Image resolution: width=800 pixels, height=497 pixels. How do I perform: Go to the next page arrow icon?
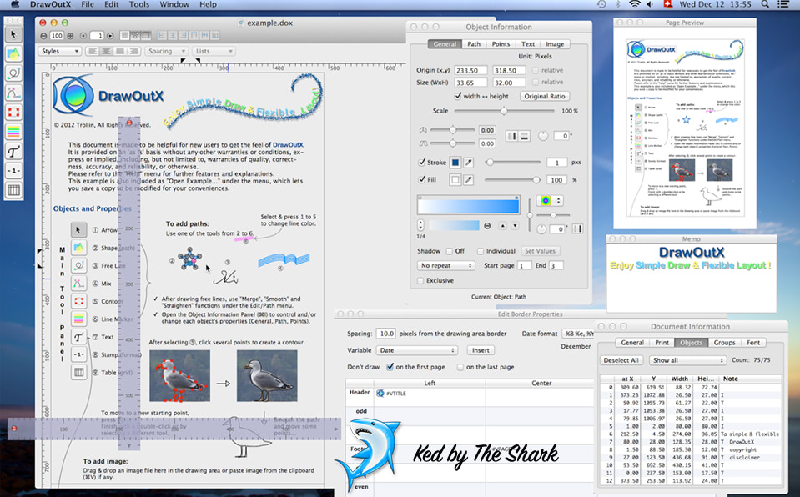[110, 36]
